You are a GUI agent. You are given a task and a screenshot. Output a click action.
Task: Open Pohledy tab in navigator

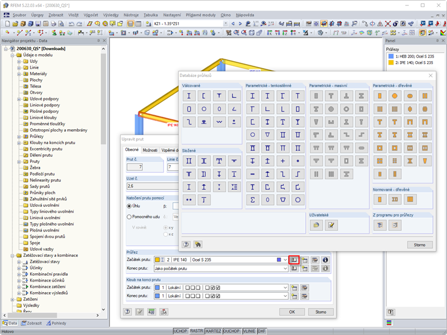56,323
